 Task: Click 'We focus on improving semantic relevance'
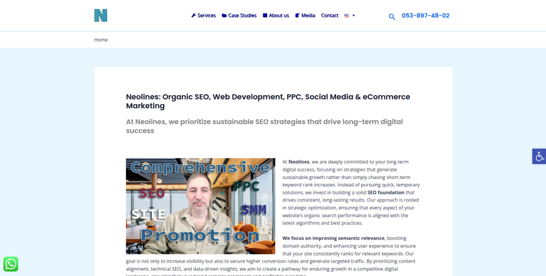[x=333, y=238]
